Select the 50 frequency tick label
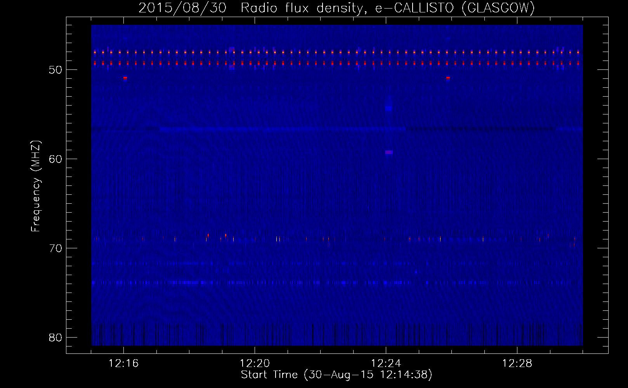 [x=56, y=70]
